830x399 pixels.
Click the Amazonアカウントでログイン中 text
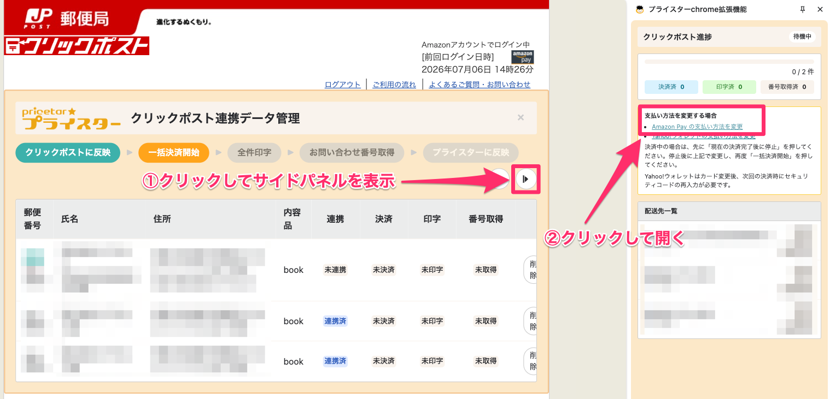(x=476, y=45)
